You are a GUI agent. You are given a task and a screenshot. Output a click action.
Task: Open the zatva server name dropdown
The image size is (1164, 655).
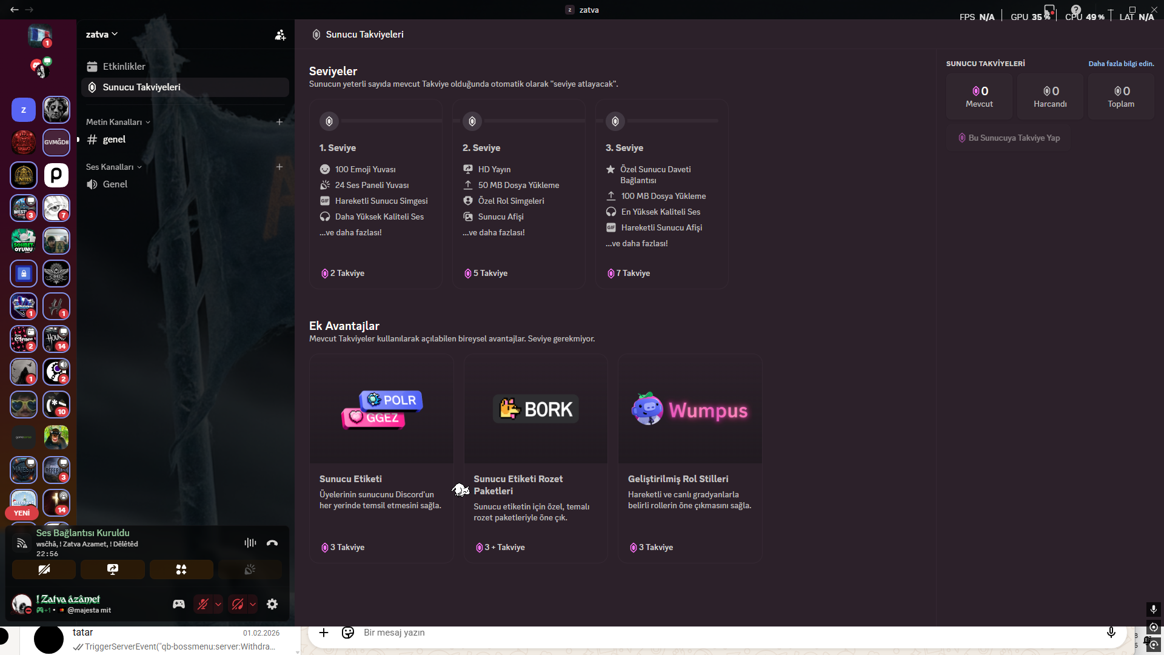pos(101,35)
